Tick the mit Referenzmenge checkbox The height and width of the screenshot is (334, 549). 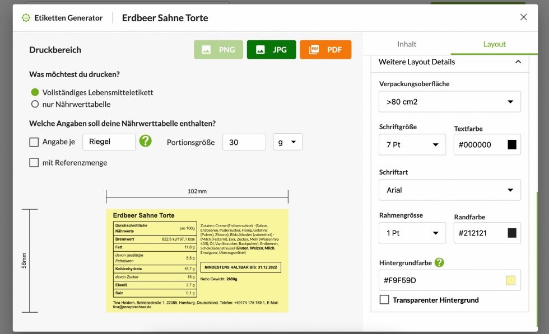coord(34,163)
